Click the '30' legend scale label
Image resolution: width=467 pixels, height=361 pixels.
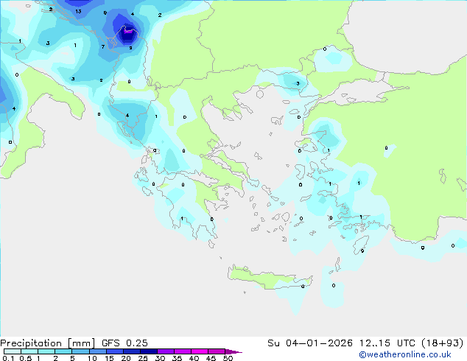(x=160, y=358)
